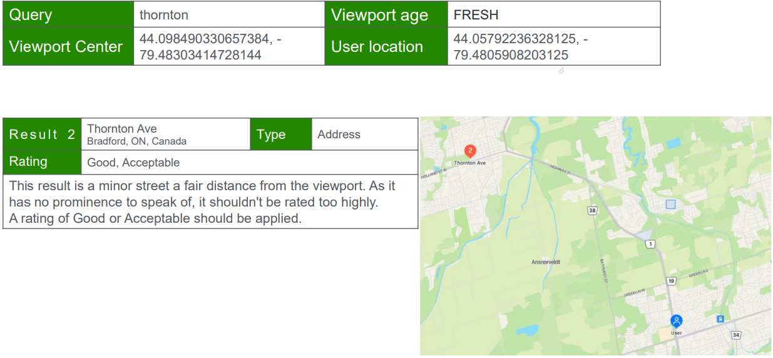The height and width of the screenshot is (358, 773).
Task: Click the Type value 'Address'
Action: coord(339,135)
